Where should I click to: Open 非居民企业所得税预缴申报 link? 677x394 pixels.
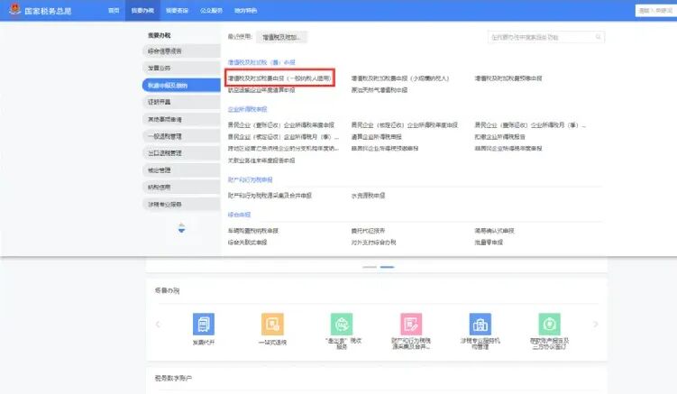[385, 148]
